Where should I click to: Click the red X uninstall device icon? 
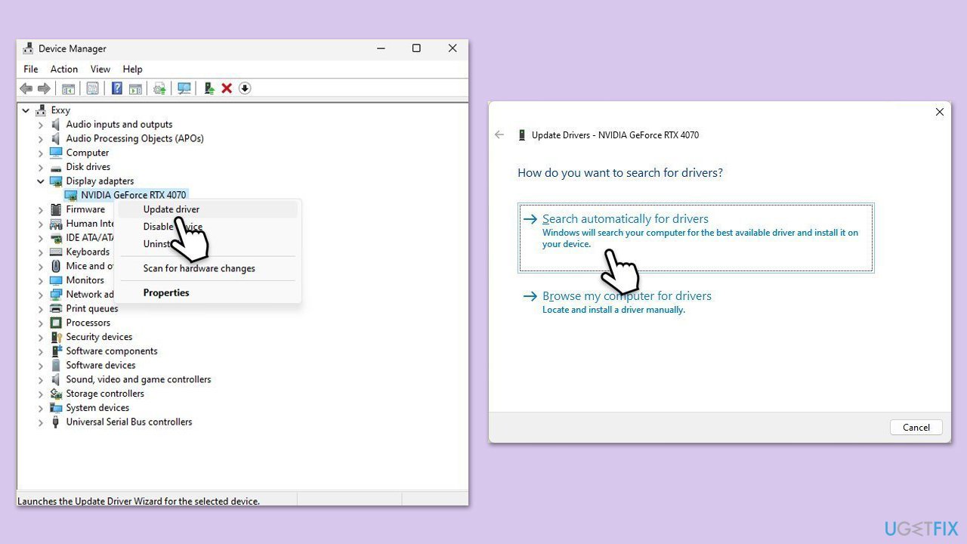[x=227, y=88]
